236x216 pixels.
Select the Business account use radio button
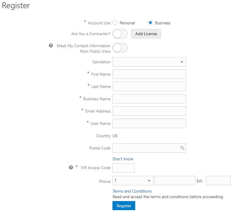pos(150,23)
